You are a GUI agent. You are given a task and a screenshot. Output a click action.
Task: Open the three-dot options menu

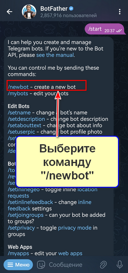[120, 12]
